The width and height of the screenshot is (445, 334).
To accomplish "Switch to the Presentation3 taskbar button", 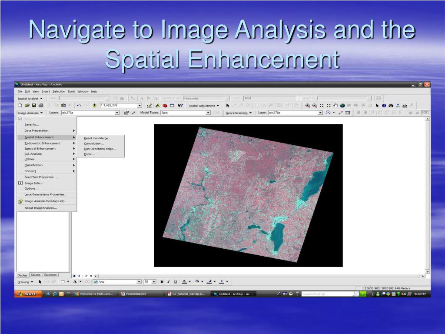I will coord(140,294).
